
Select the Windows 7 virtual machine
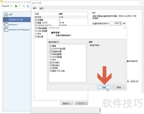point(17,25)
